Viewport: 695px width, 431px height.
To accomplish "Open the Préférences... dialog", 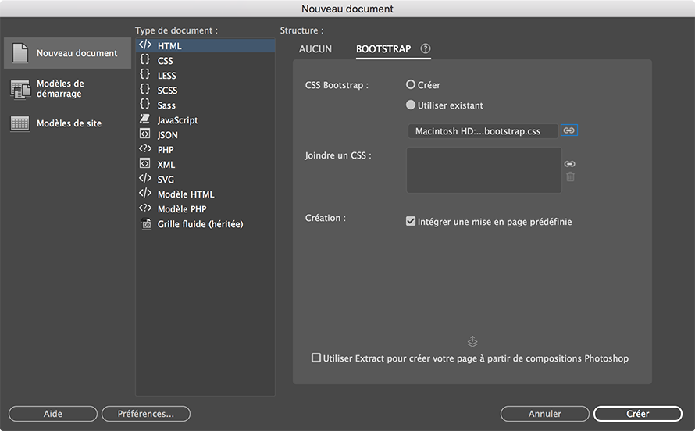I will [146, 414].
